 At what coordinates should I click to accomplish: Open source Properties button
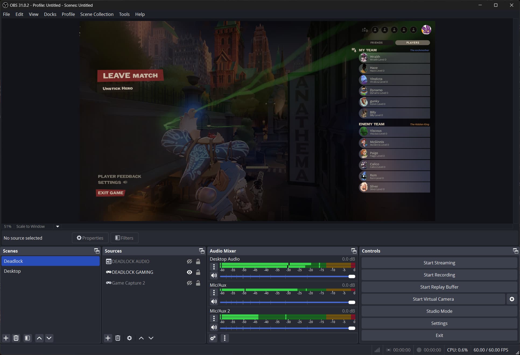pos(90,238)
